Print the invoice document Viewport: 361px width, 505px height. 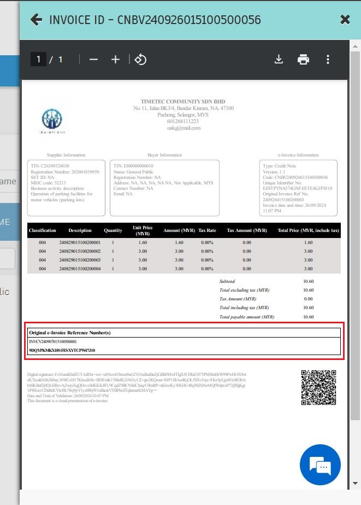point(303,60)
